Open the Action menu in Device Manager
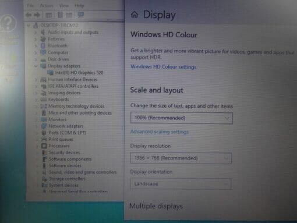Screen dimensions: 297x223 (47, 5)
